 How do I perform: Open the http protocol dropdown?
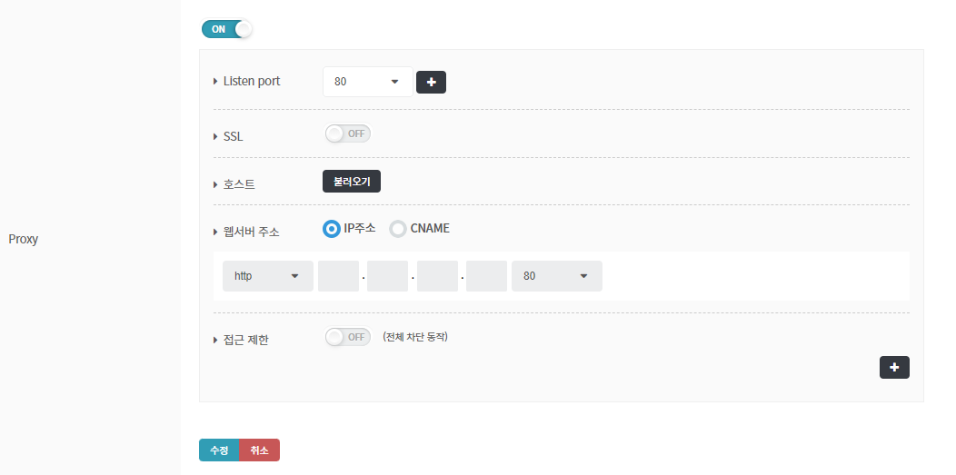click(x=267, y=276)
